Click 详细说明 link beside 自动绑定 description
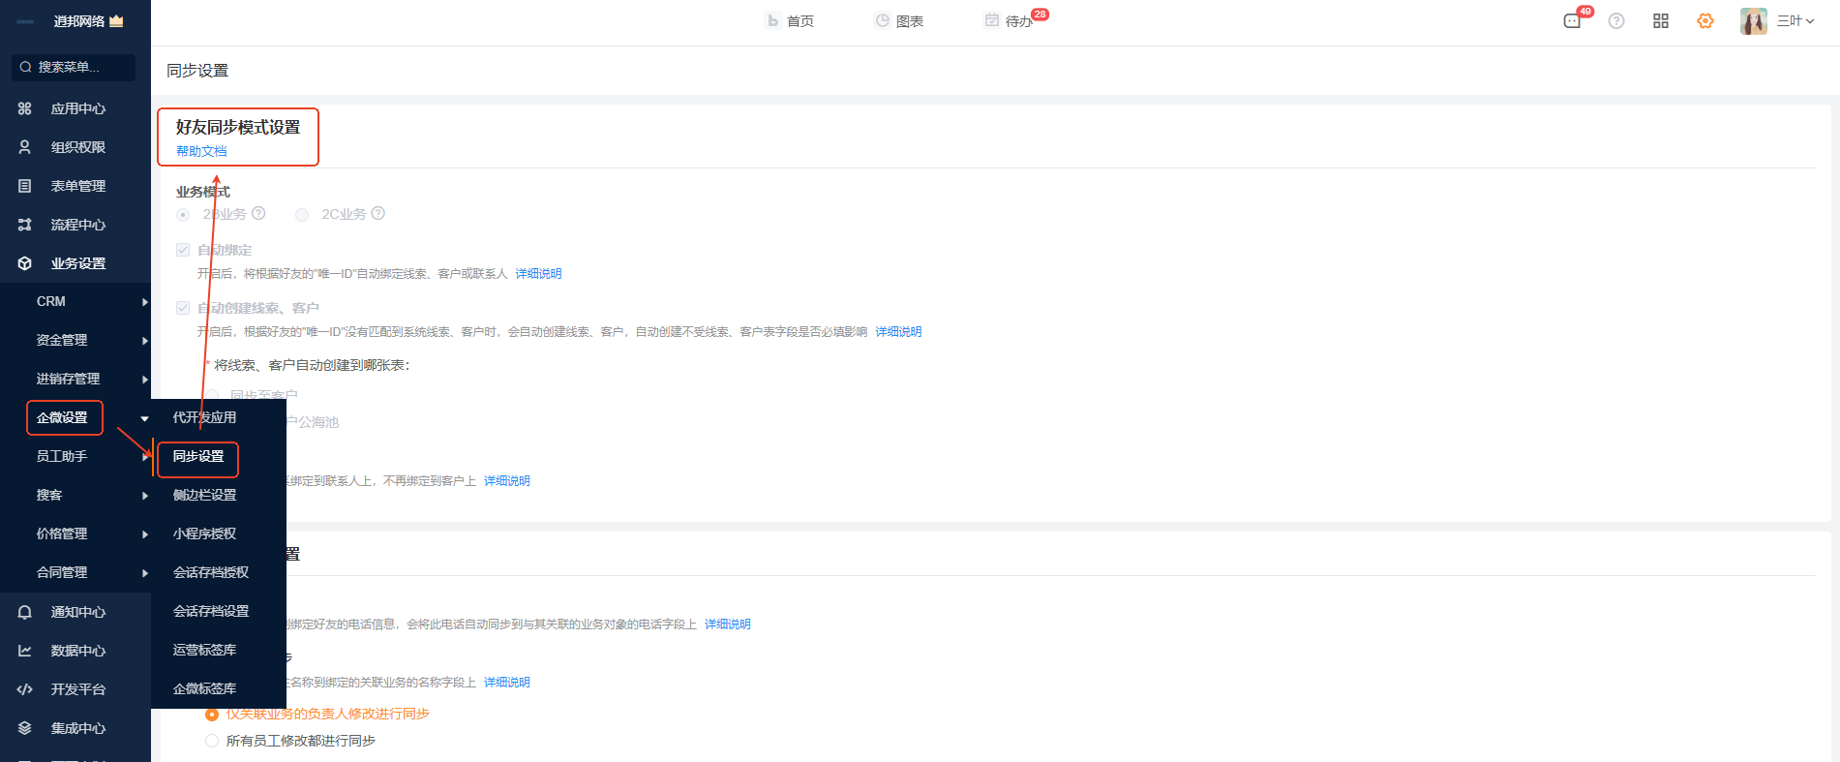The width and height of the screenshot is (1840, 762). [538, 274]
